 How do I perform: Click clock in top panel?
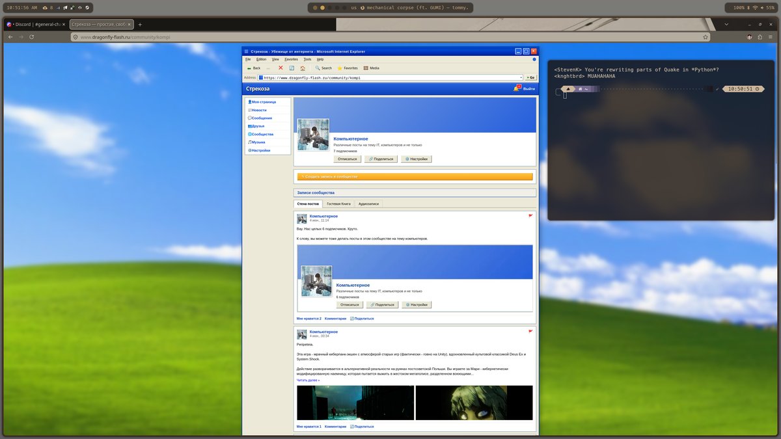coord(21,8)
